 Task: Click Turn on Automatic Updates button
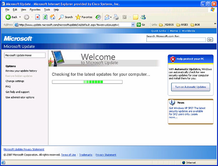(x=190, y=87)
